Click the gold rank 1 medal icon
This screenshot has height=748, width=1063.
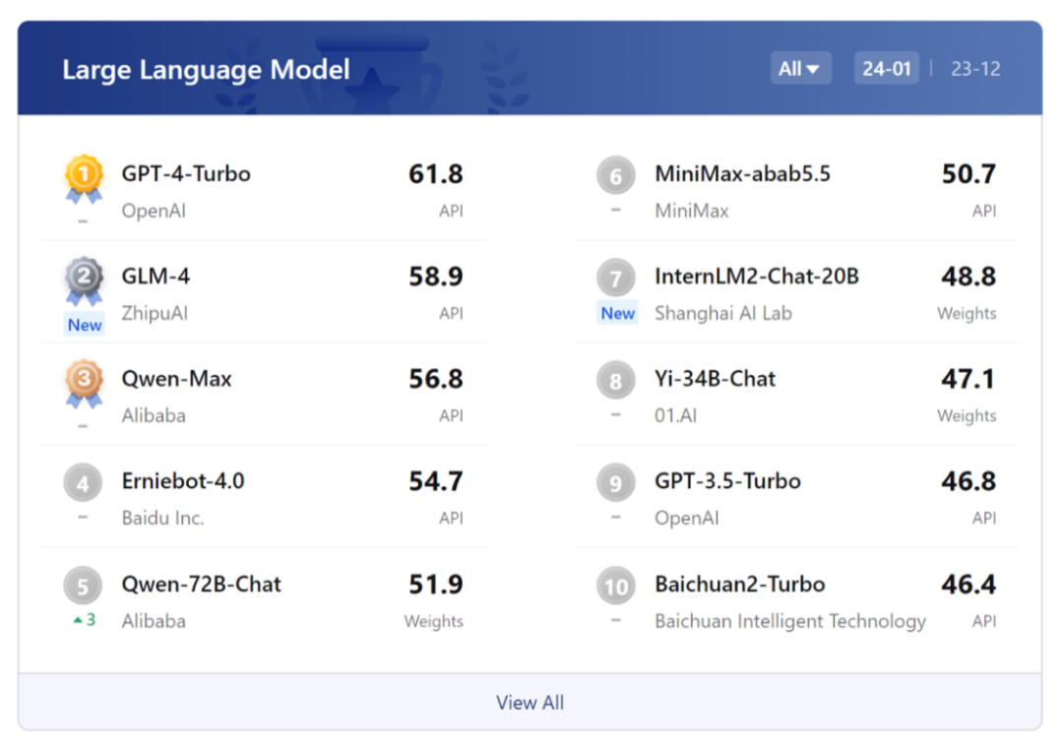[84, 177]
